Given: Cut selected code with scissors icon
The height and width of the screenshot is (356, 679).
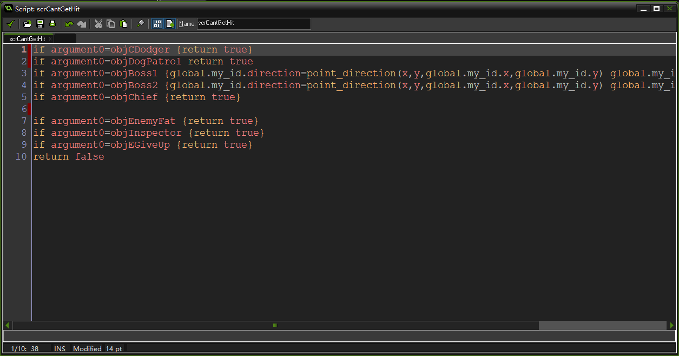Looking at the screenshot, I should [x=98, y=24].
